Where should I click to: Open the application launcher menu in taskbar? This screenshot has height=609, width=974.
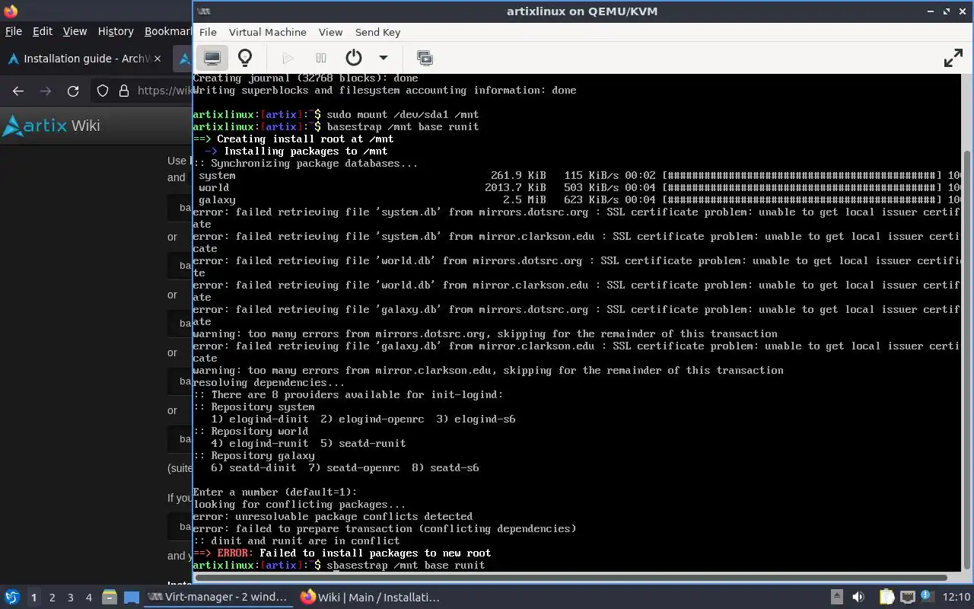(x=12, y=597)
